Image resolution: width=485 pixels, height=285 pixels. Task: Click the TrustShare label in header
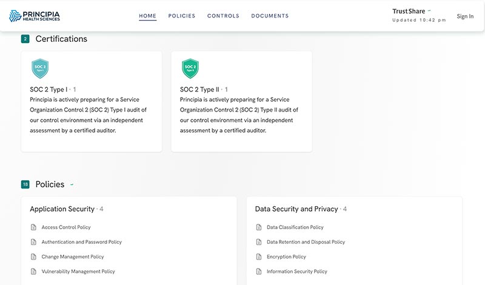tap(409, 11)
